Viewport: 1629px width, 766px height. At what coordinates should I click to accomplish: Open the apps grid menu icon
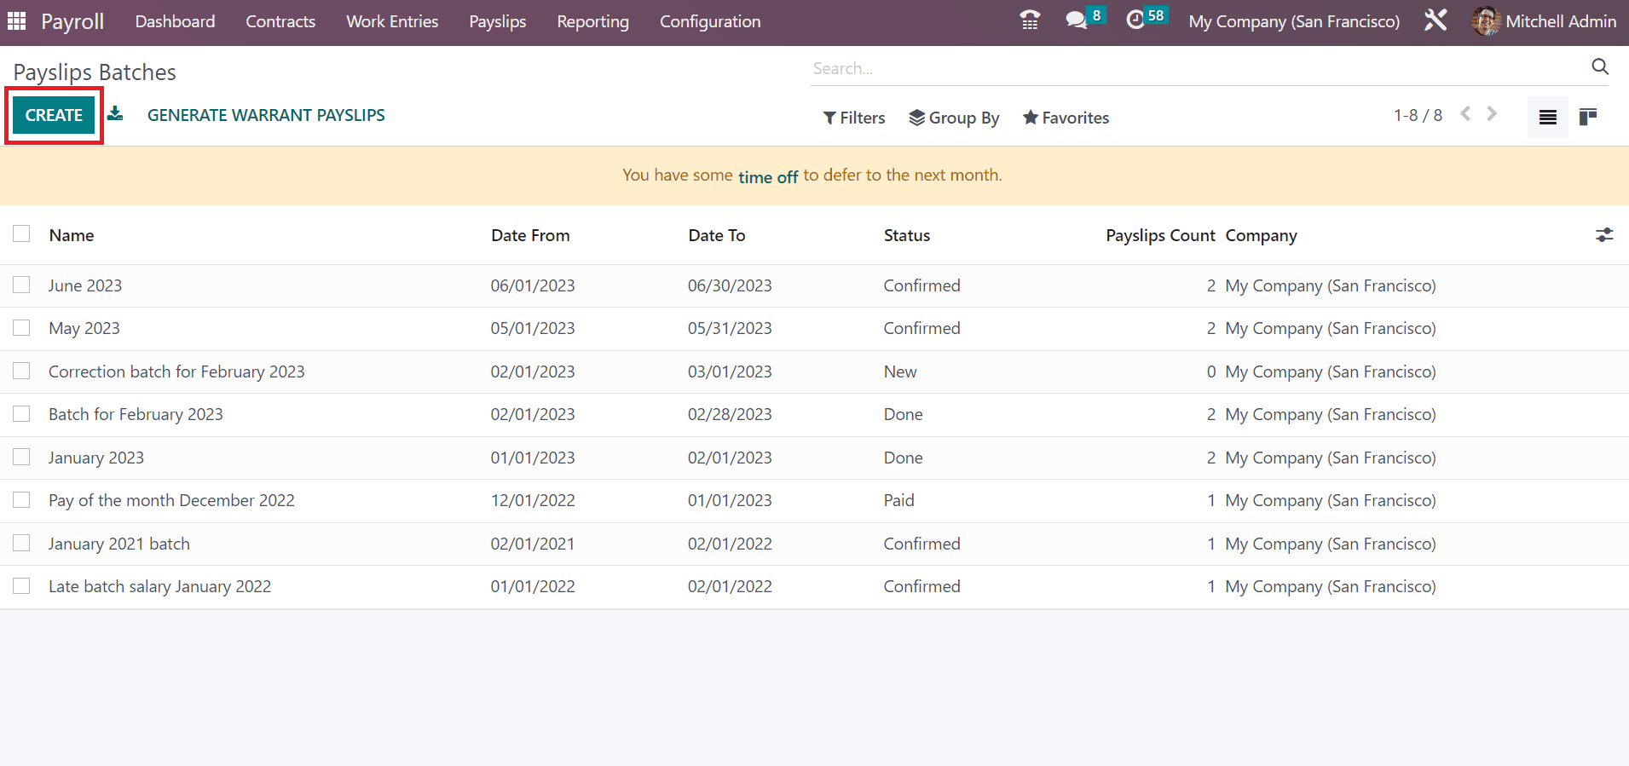point(16,21)
